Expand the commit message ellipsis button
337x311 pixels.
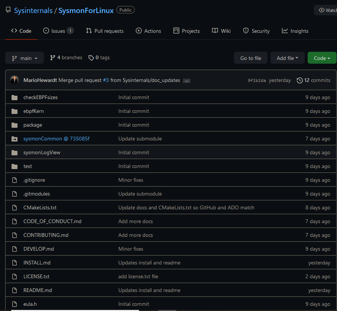pos(187,81)
